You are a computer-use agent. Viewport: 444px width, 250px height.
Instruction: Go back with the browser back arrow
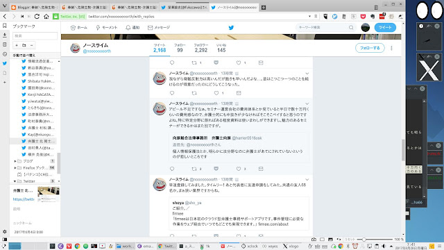(x=5, y=17)
